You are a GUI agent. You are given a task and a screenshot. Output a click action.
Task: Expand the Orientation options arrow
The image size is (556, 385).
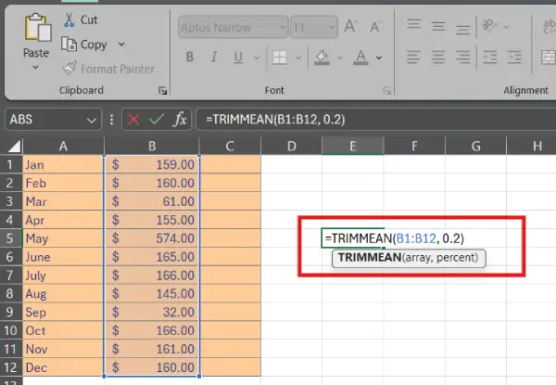click(506, 27)
